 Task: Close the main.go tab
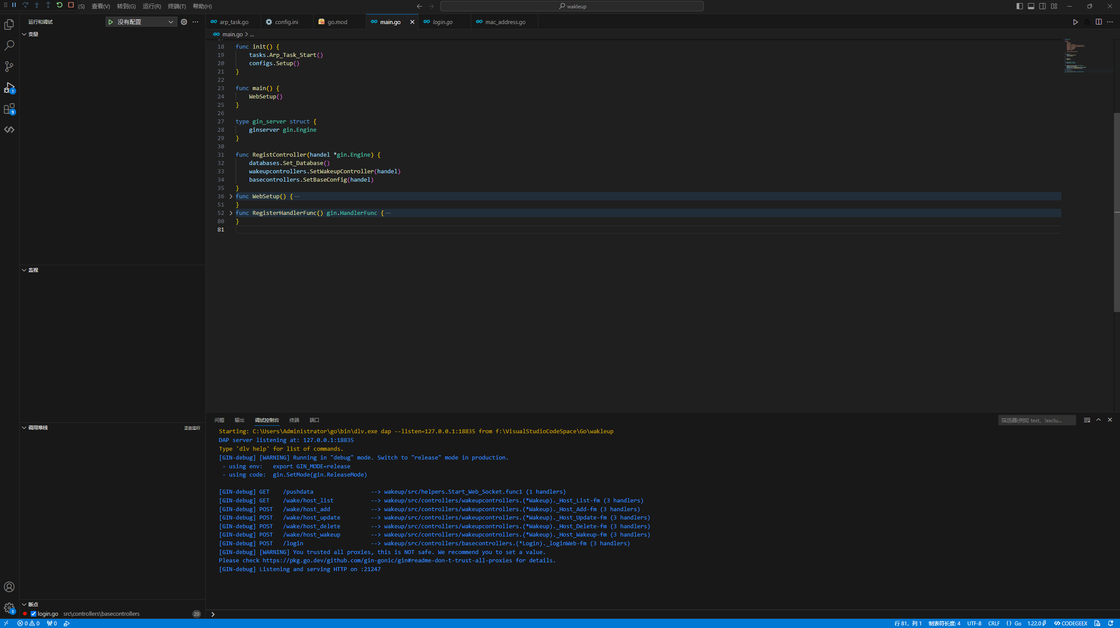coord(412,22)
